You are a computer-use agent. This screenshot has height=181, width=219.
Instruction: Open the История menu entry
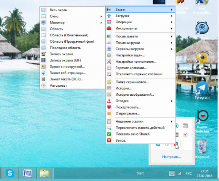pyautogui.click(x=140, y=88)
